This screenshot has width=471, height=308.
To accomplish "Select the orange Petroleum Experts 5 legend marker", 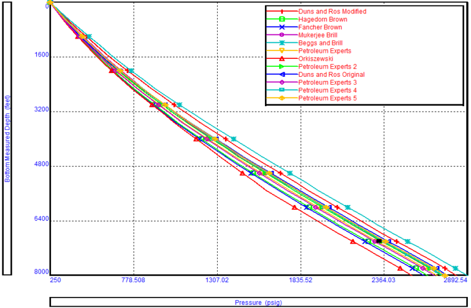I will (x=281, y=98).
